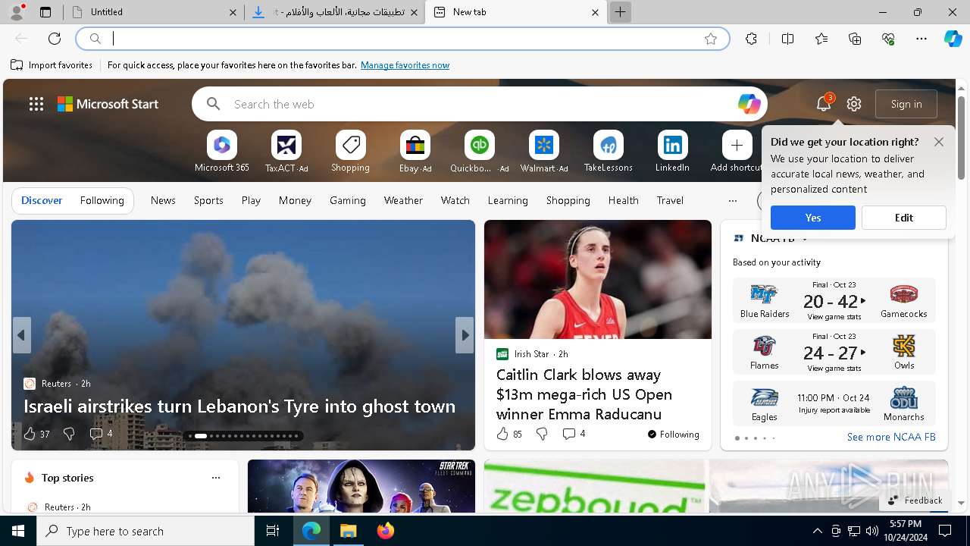This screenshot has height=546, width=970.
Task: Toggle Following on the Irish Star story
Action: [673, 435]
